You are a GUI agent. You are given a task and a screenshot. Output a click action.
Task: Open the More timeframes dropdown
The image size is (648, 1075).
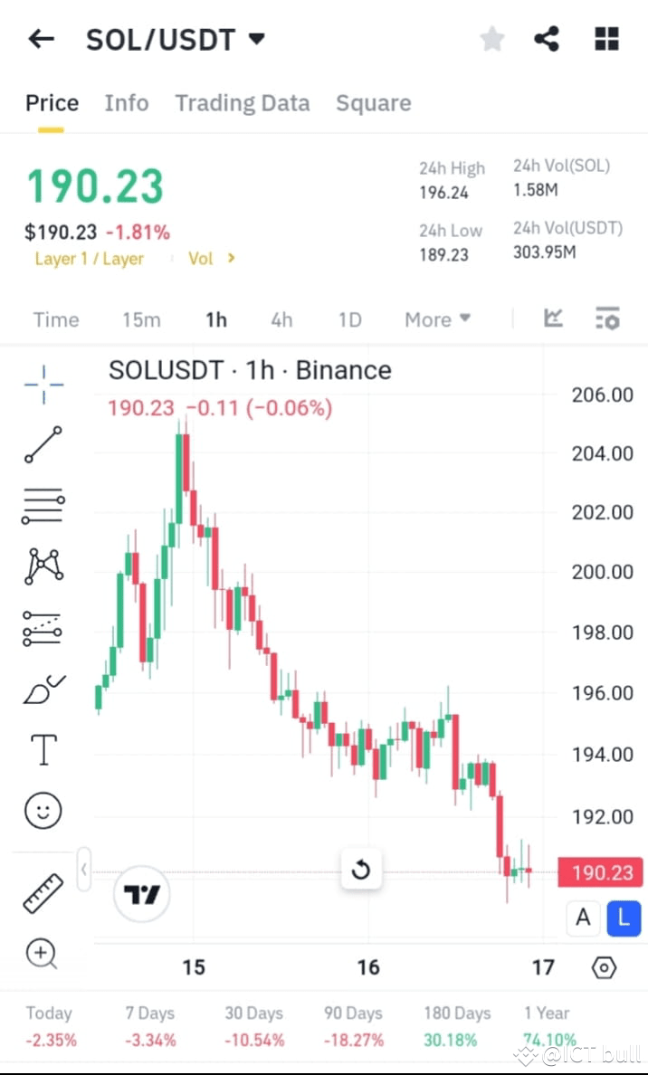point(437,319)
